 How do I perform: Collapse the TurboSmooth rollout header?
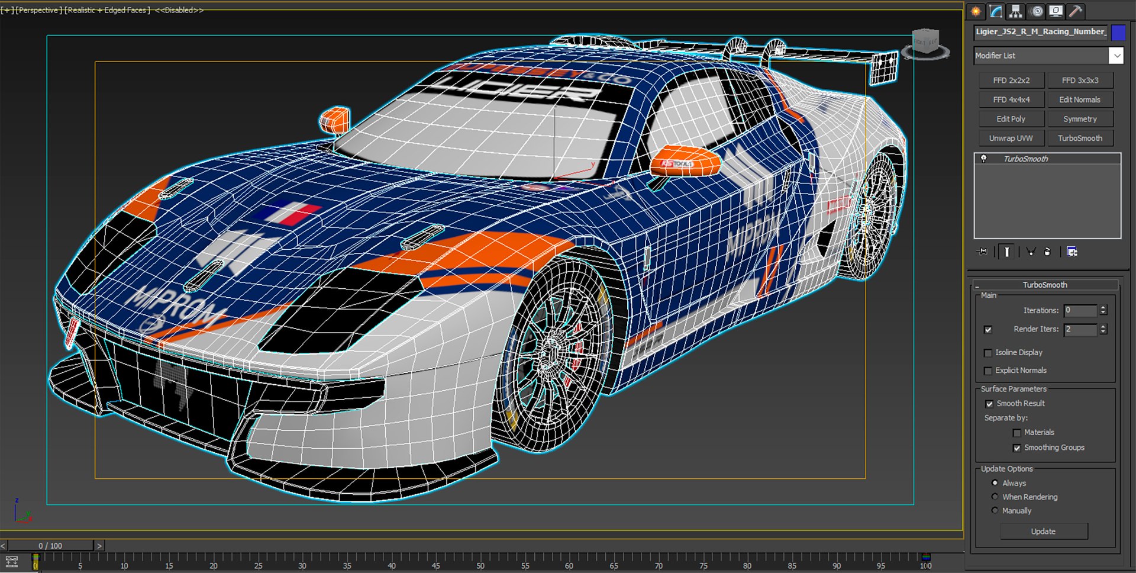pos(1045,285)
